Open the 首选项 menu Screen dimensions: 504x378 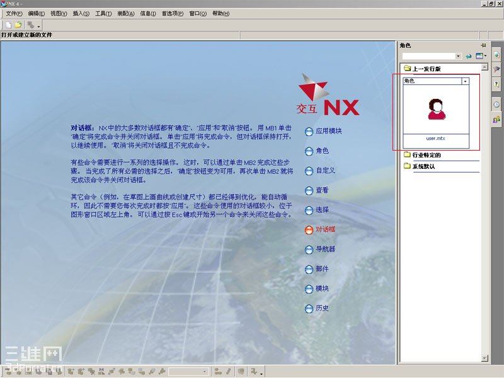pos(172,13)
